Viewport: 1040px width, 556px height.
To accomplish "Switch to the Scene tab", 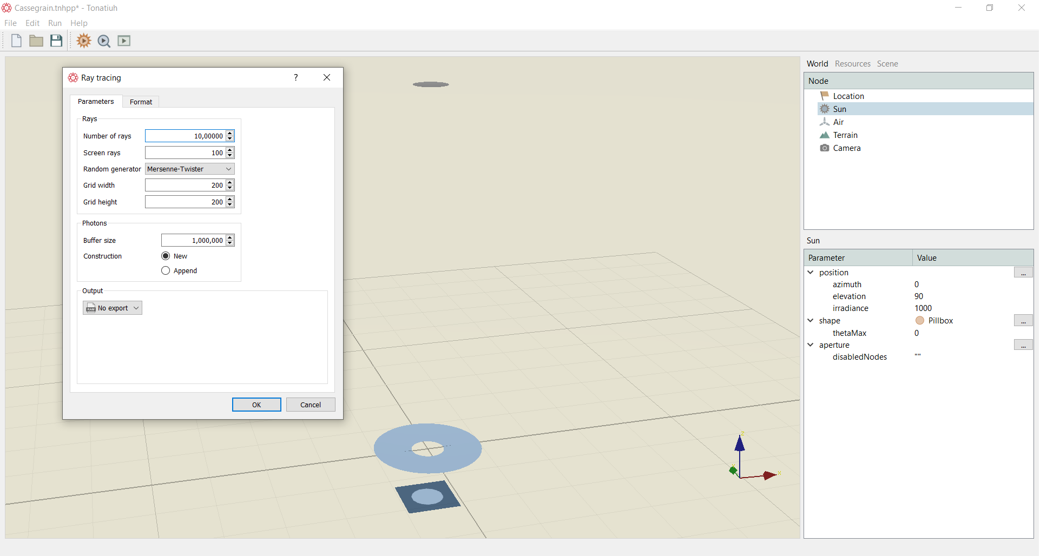I will click(x=887, y=63).
